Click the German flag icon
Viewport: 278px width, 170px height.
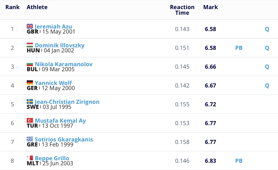[x=30, y=83]
